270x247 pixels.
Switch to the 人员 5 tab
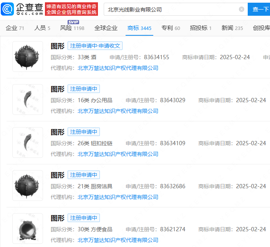point(42,28)
